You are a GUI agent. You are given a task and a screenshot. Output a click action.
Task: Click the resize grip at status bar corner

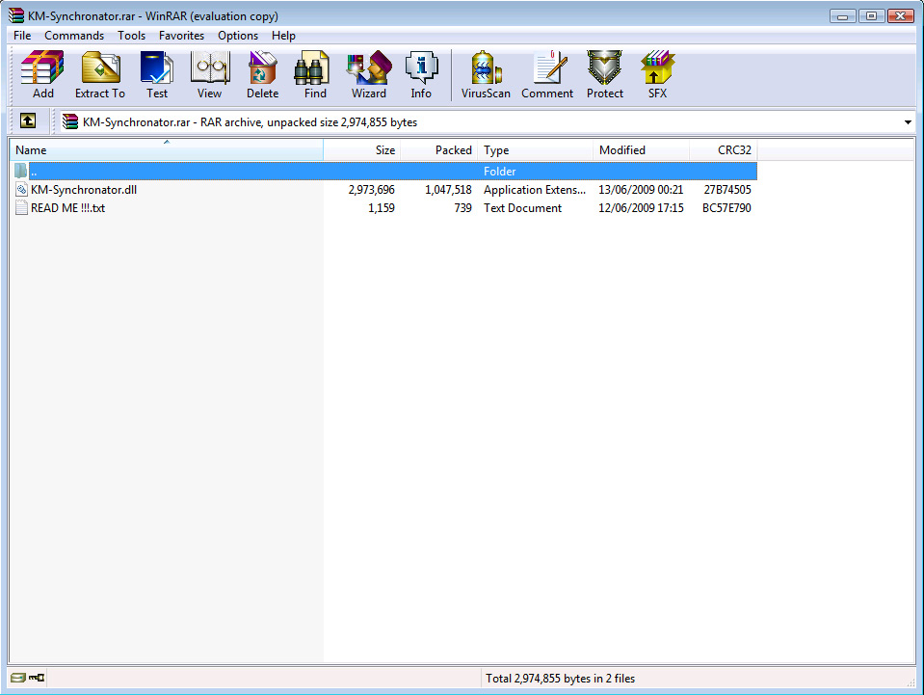pos(911,682)
